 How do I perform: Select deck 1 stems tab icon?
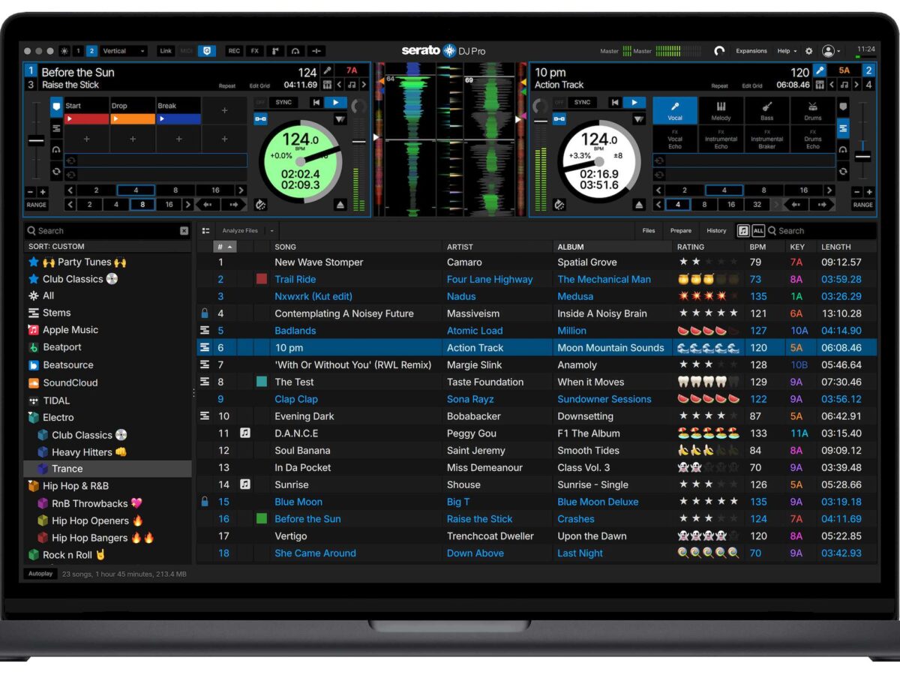point(56,129)
